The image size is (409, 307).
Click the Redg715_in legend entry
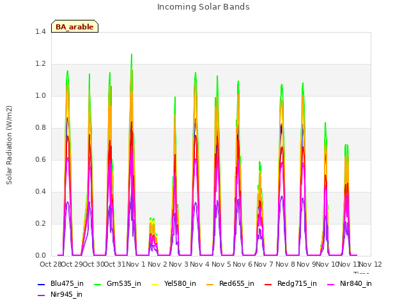pos(291,283)
